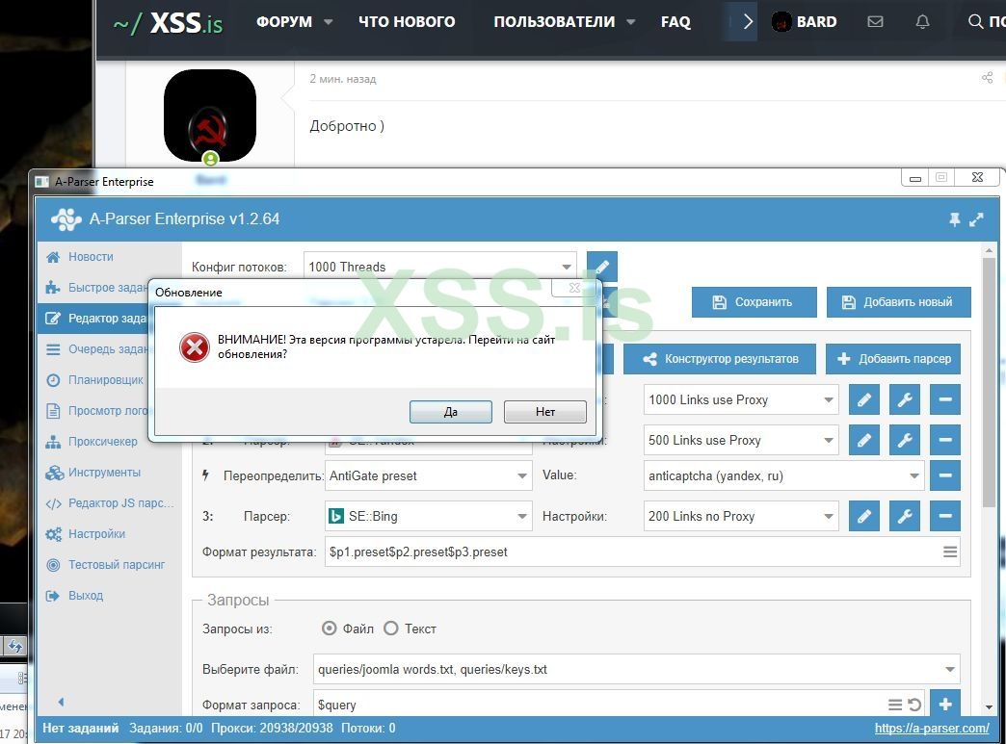Click Добавить парсер button
This screenshot has height=744, width=1006.
893,359
